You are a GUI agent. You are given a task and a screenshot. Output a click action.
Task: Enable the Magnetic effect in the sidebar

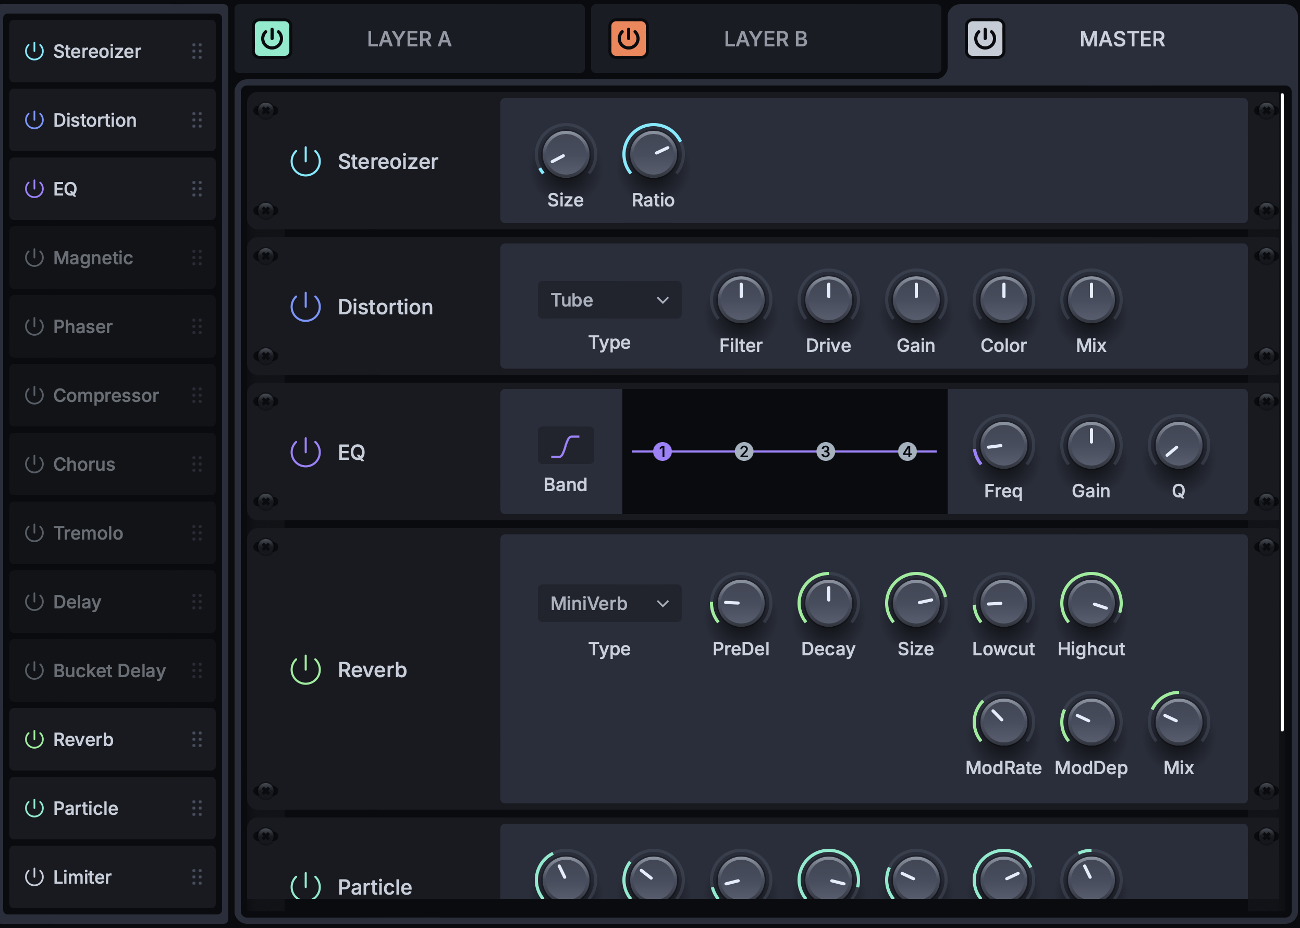[34, 258]
